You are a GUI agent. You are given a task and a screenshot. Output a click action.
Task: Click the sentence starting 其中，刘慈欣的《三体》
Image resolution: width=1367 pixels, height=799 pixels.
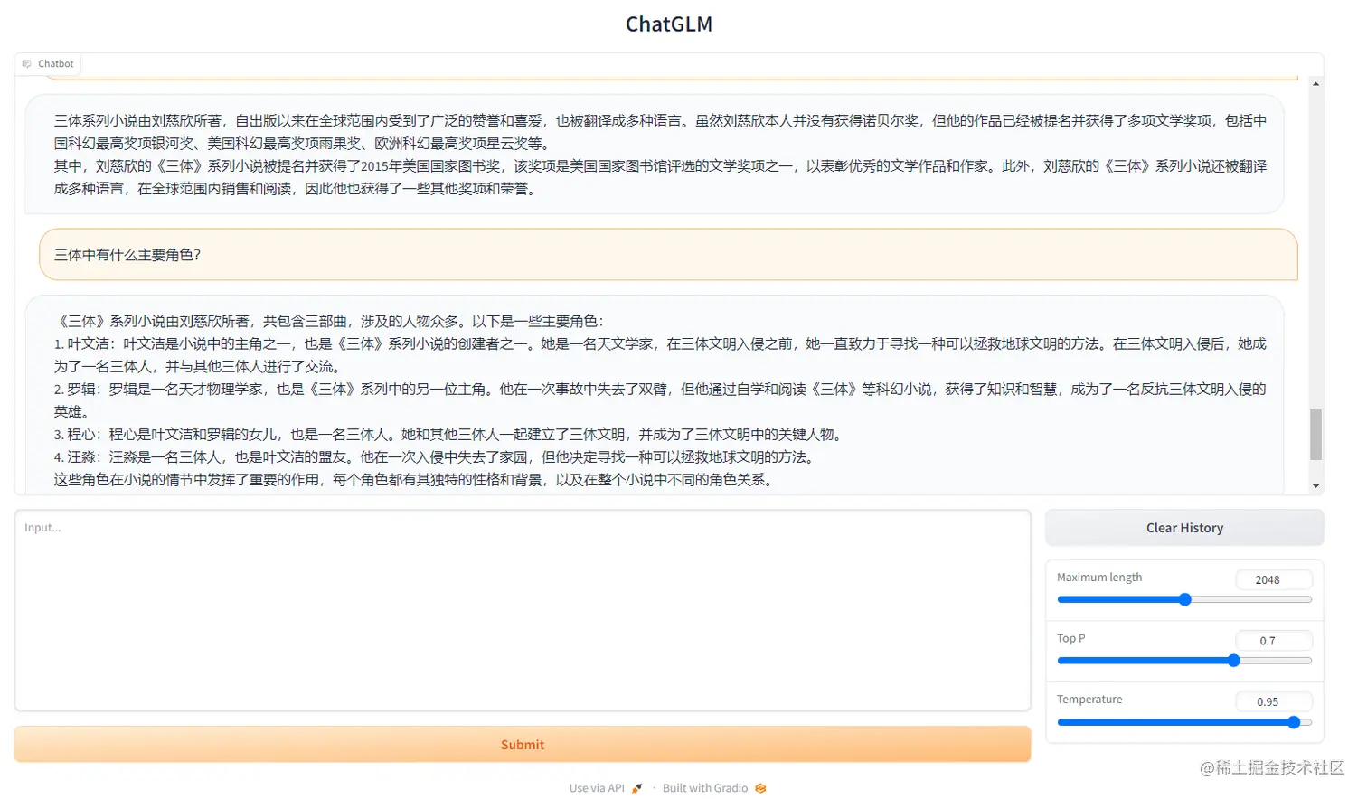point(660,177)
